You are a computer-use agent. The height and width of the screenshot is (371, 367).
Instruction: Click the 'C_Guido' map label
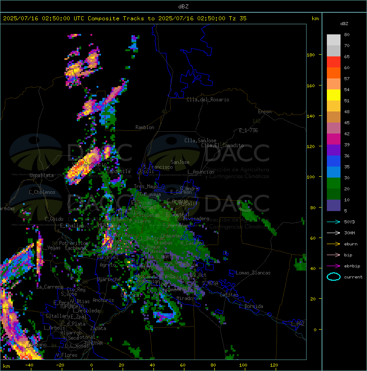(54, 219)
